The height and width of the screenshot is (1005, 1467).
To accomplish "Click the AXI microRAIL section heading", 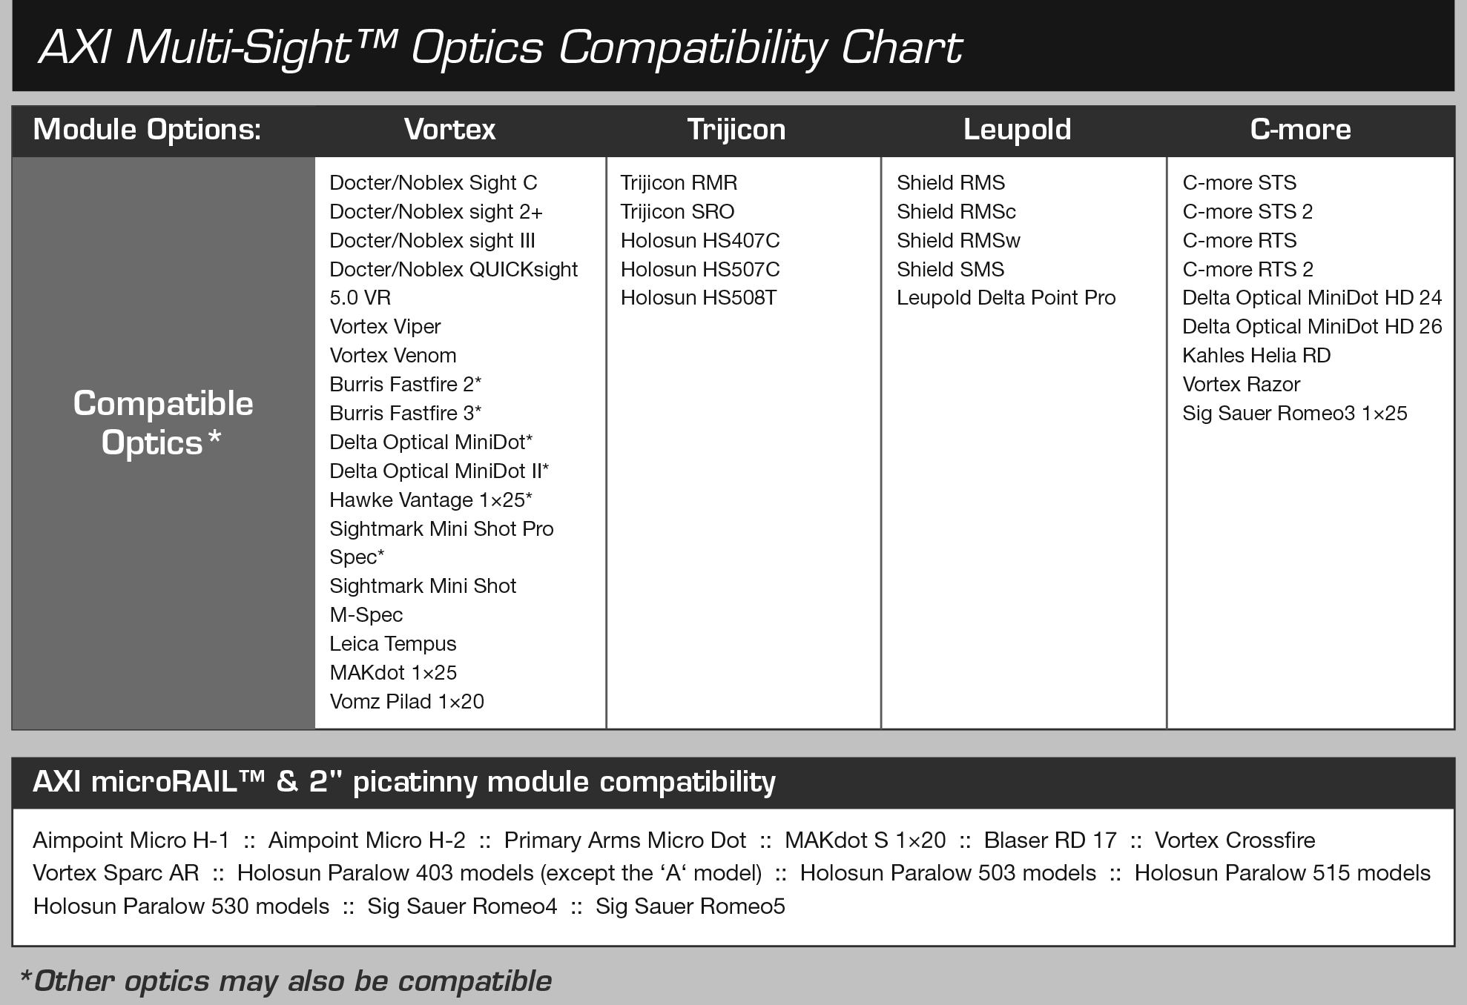I will [404, 783].
